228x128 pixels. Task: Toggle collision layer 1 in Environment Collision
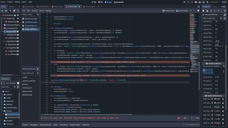click(204, 70)
